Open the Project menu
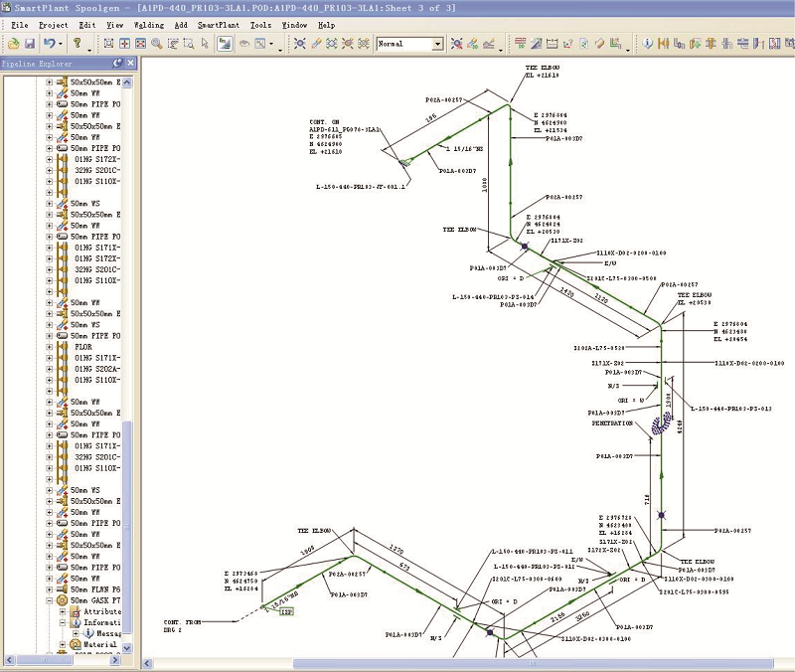 [54, 25]
